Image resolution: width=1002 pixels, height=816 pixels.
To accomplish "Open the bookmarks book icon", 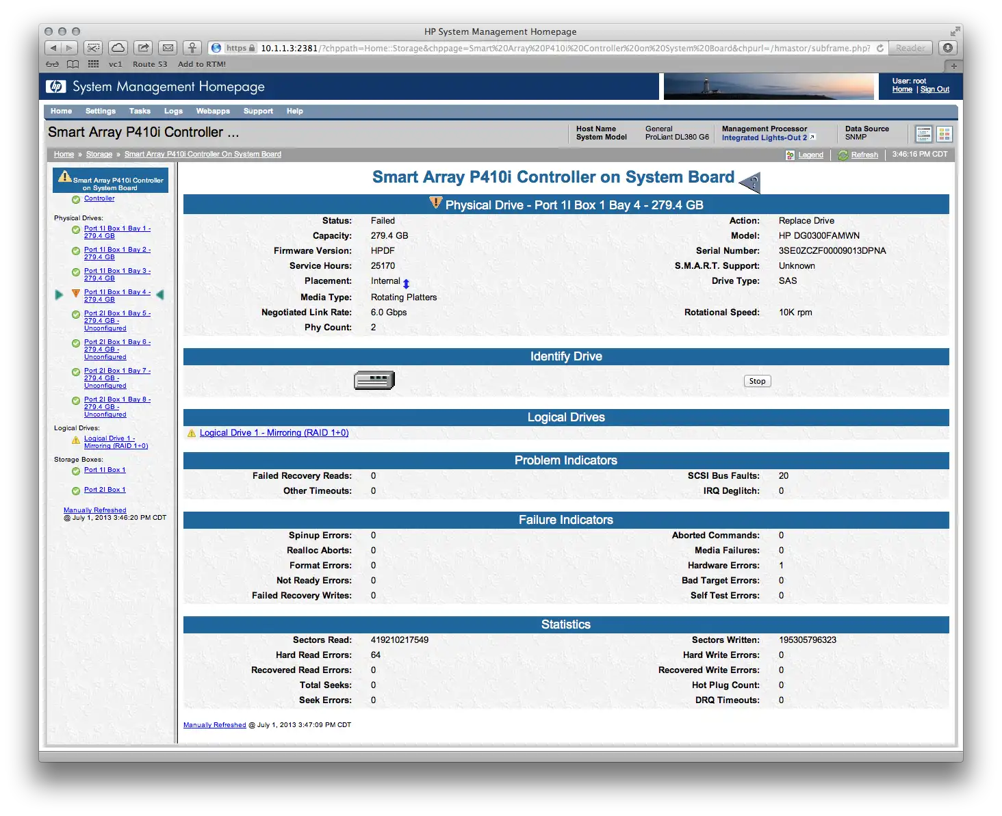I will click(x=73, y=64).
